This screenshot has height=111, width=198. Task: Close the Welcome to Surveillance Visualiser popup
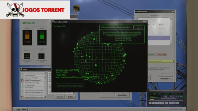click(x=138, y=27)
